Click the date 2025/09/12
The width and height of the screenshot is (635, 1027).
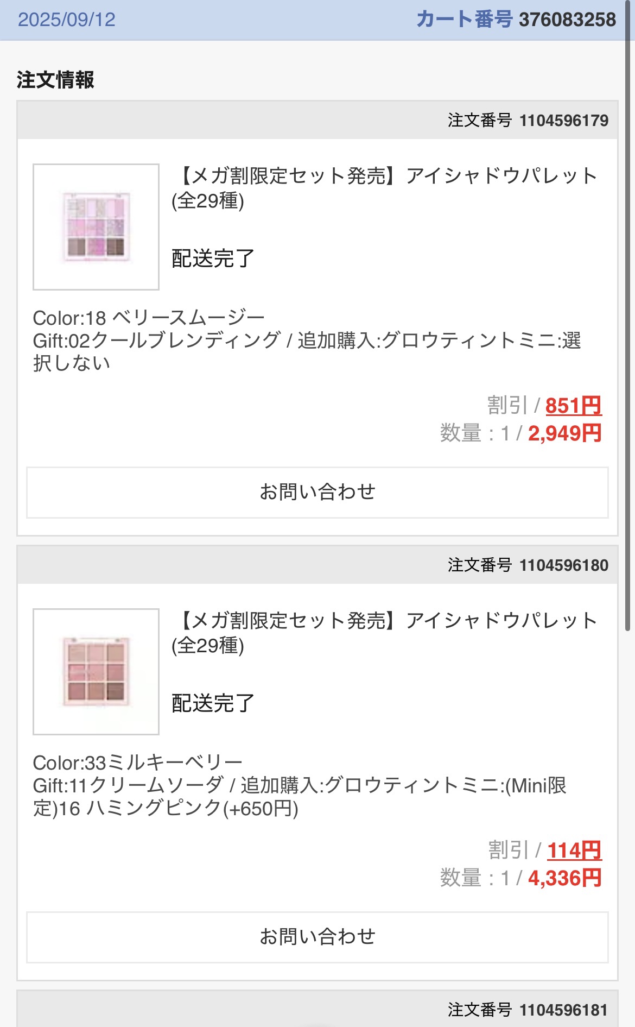(67, 20)
